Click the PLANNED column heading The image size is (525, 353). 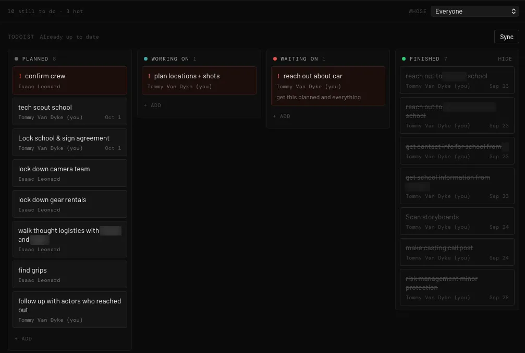35,59
